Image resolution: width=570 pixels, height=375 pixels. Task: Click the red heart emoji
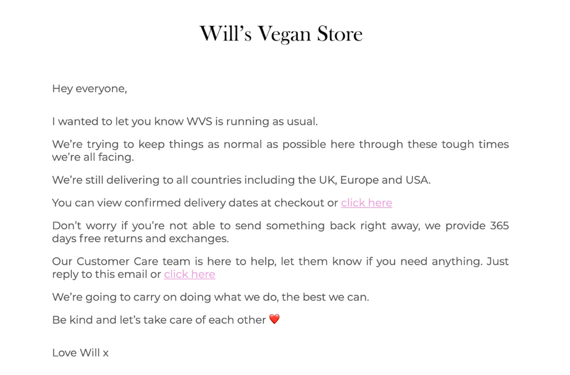274,319
